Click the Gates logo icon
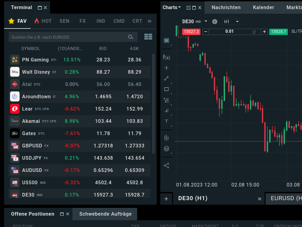The height and width of the screenshot is (227, 302). (15, 133)
